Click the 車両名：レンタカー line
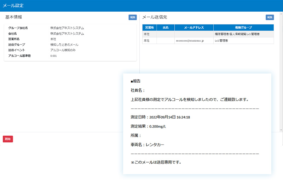This screenshot has height=188, width=283. (x=148, y=145)
